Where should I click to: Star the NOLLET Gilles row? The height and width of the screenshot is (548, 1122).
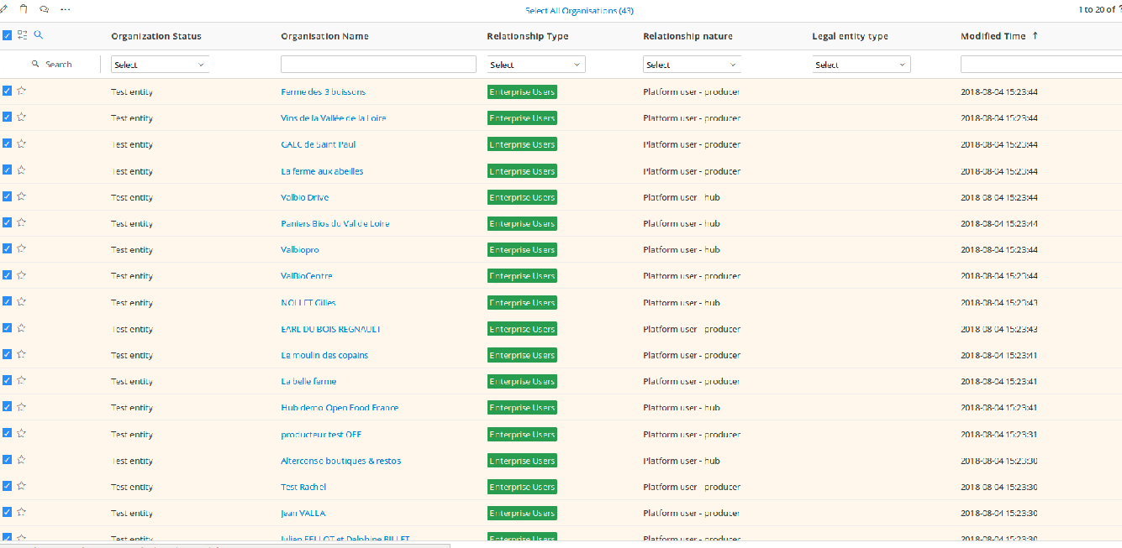click(22, 301)
